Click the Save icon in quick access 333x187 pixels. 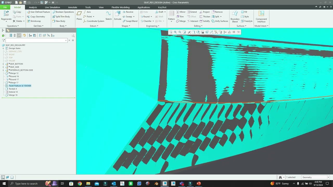tap(25, 2)
